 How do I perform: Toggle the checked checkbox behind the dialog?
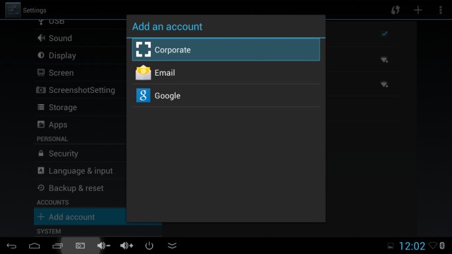[x=384, y=34]
